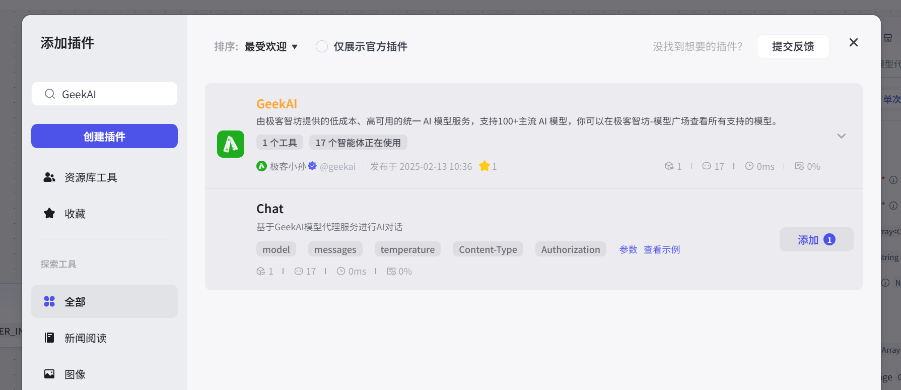Screen dimensions: 901x390
Task: Click the author name 极客小孙
Action: pos(288,166)
